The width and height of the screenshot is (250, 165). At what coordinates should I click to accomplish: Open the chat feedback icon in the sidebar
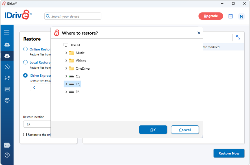point(7,145)
